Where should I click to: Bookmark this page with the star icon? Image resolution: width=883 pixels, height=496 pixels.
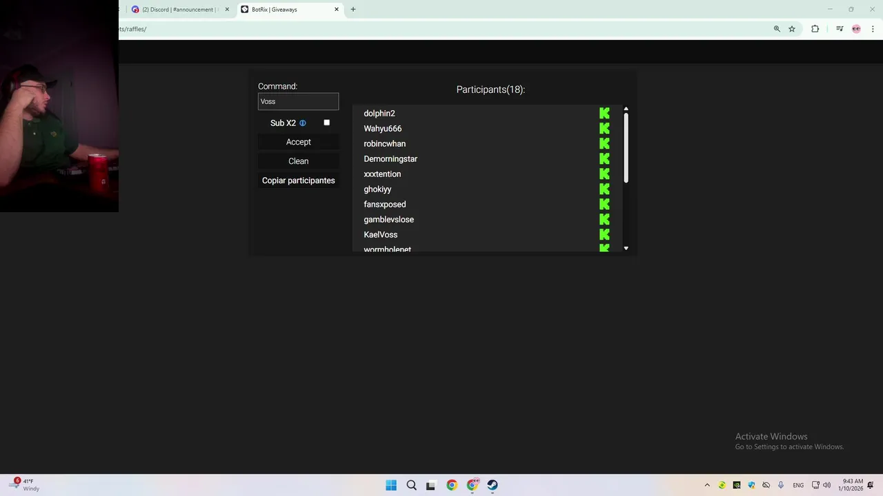point(792,29)
